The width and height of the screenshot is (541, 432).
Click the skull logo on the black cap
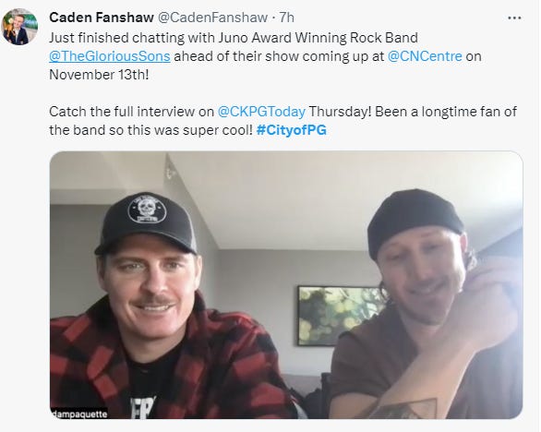click(148, 209)
